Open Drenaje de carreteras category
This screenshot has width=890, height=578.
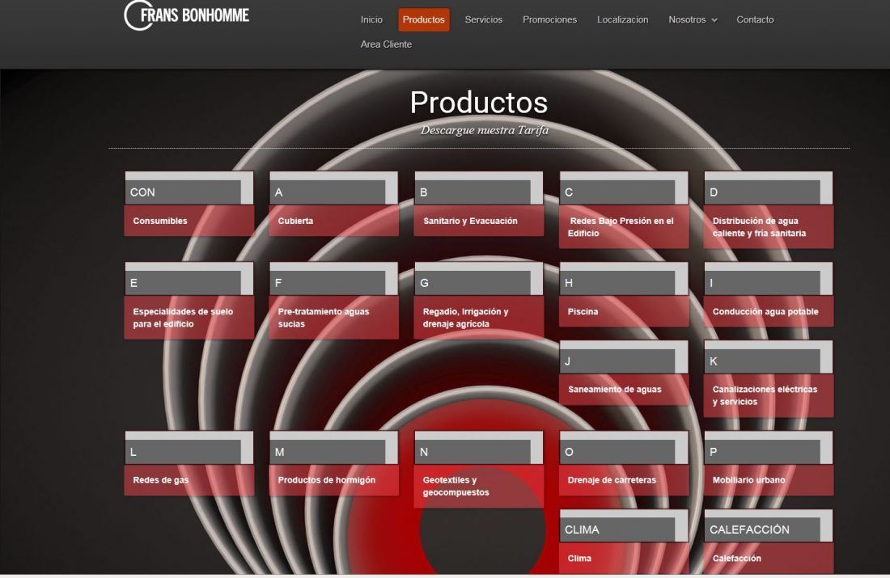point(624,480)
